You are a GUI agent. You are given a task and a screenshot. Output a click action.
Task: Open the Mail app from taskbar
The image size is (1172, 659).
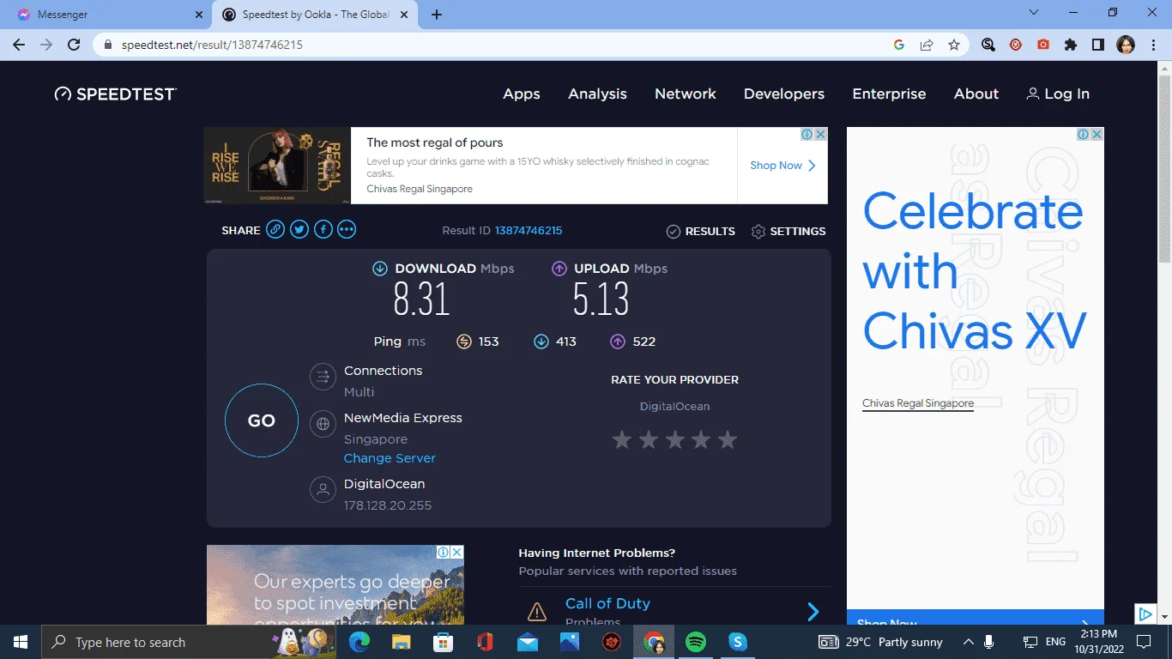tap(528, 642)
